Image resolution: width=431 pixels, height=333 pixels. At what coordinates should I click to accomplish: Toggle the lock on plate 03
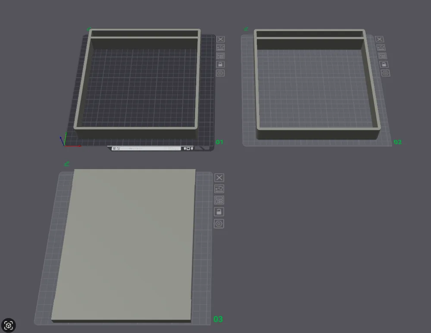(219, 212)
